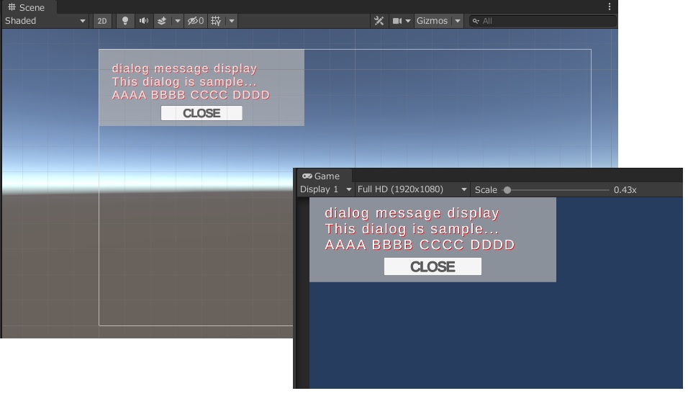Open Full HD (1920x1080) resolution dropdown

point(412,189)
